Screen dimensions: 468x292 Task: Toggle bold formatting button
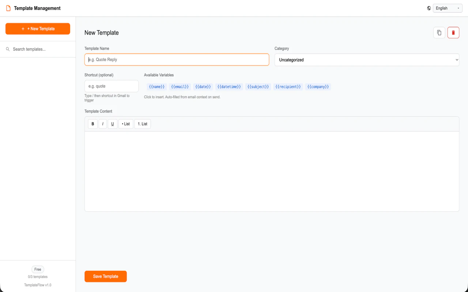93,124
